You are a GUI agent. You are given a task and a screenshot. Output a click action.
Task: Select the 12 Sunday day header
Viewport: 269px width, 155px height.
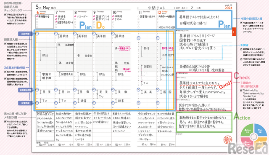162,12
